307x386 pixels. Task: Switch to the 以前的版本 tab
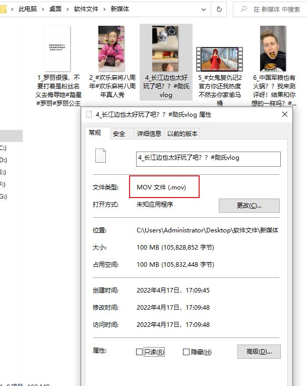pyautogui.click(x=182, y=134)
